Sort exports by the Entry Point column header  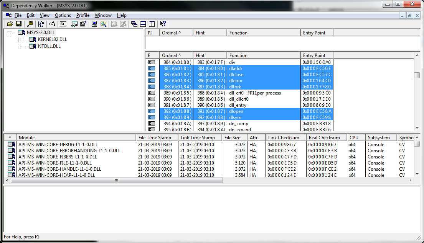pyautogui.click(x=317, y=55)
